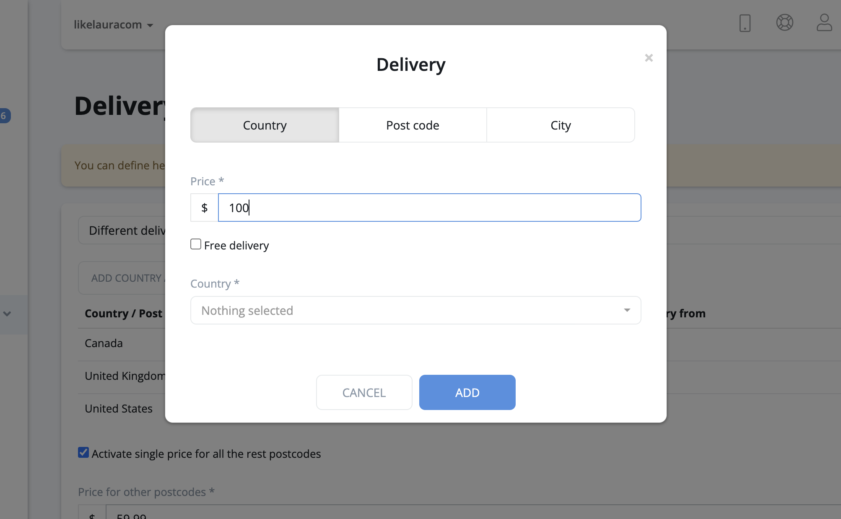Open the likelauracom site dropdown
The width and height of the screenshot is (841, 519).
pyautogui.click(x=113, y=25)
